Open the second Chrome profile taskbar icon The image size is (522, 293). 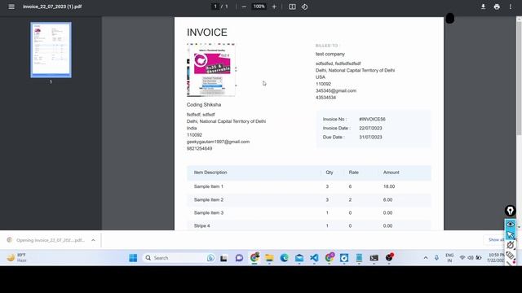pyautogui.click(x=330, y=258)
